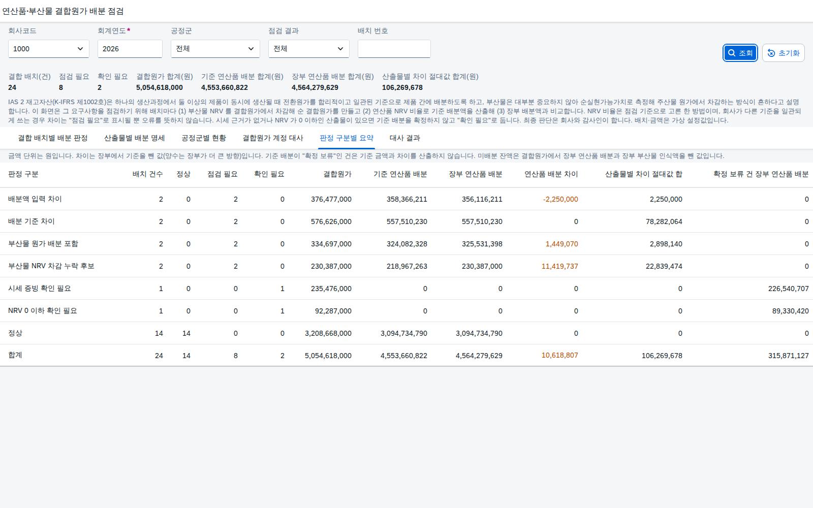Switch to 대사 결과 tab

pyautogui.click(x=405, y=138)
